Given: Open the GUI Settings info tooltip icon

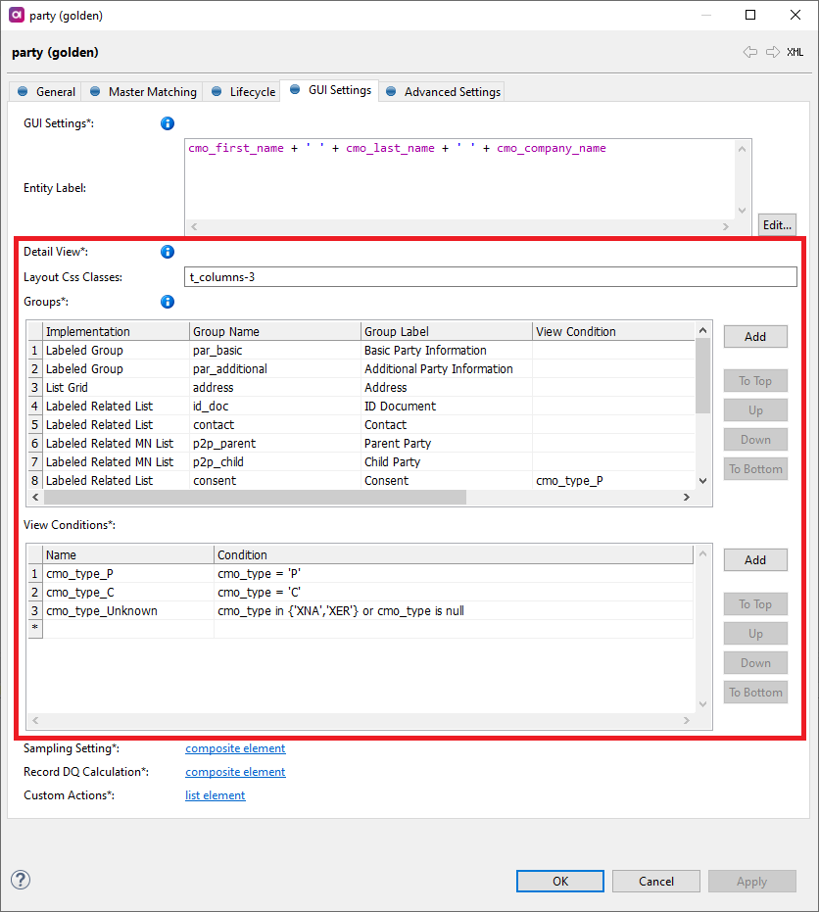Looking at the screenshot, I should coord(168,123).
